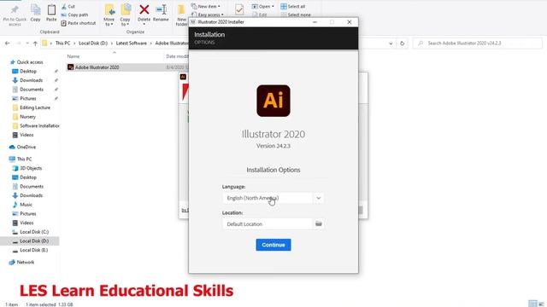The width and height of the screenshot is (547, 307).
Task: Open the New item dropdown
Action: (206, 6)
